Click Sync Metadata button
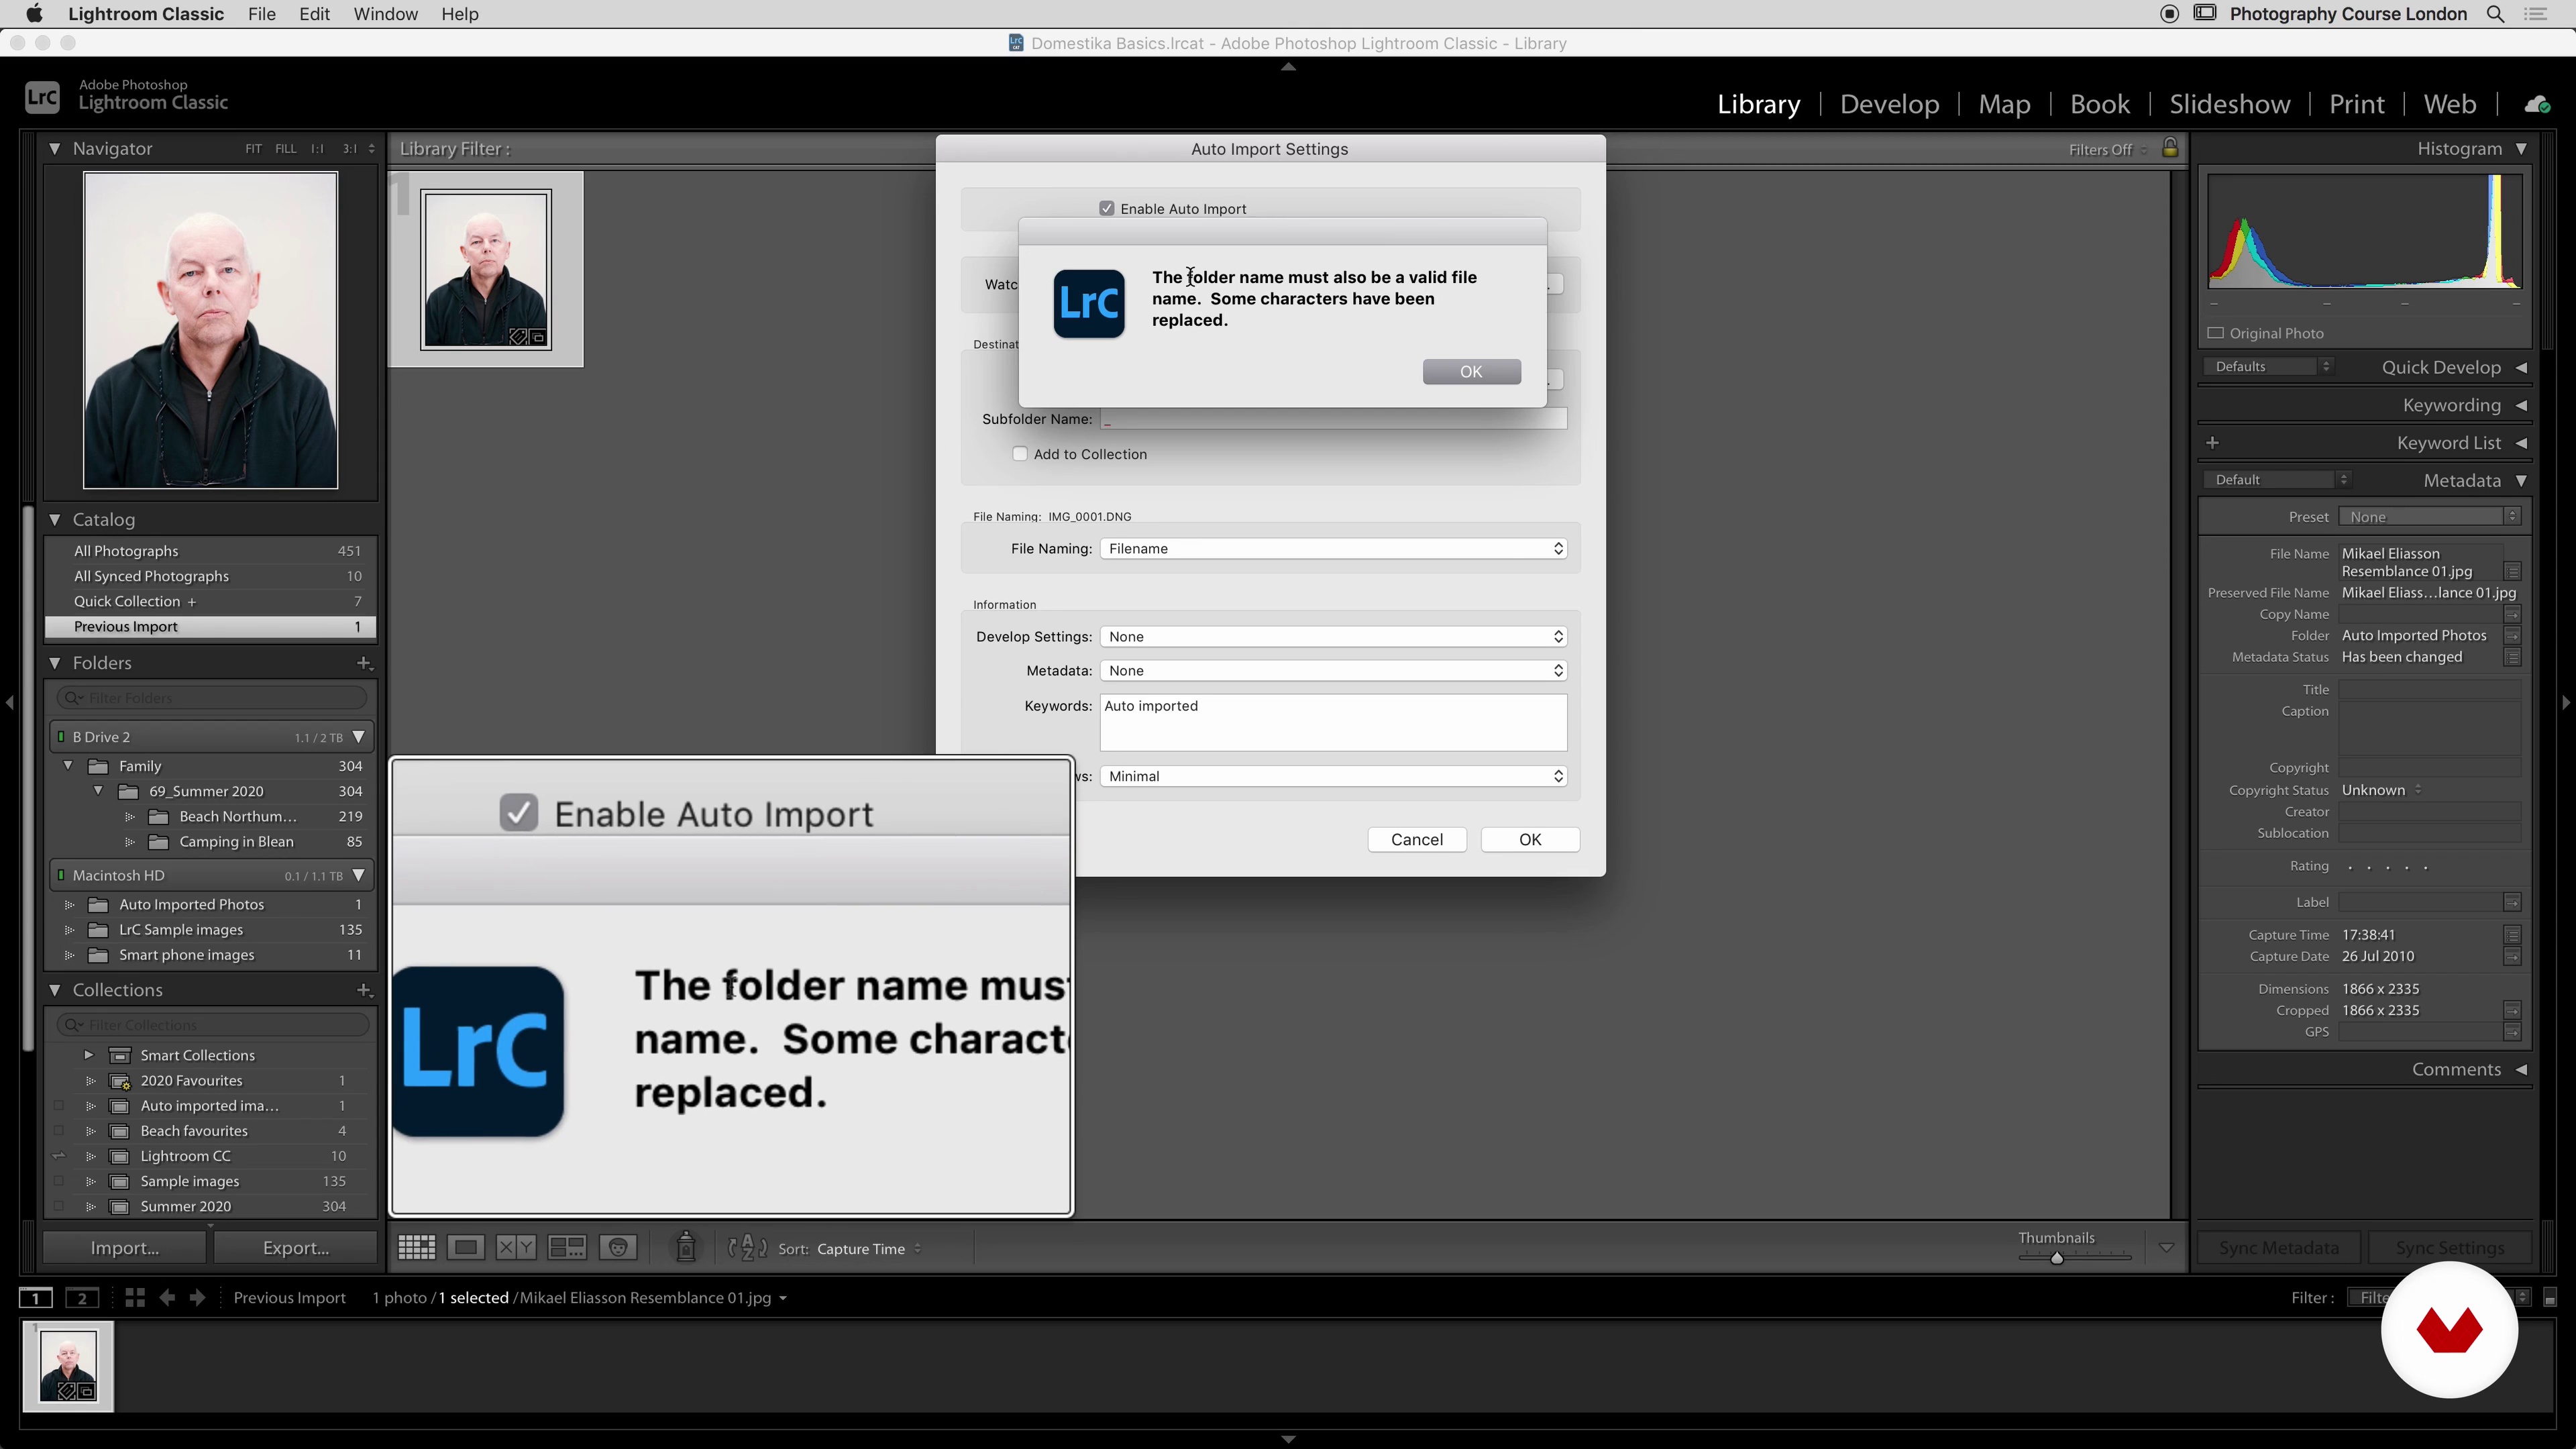Image resolution: width=2576 pixels, height=1449 pixels. (2278, 1248)
